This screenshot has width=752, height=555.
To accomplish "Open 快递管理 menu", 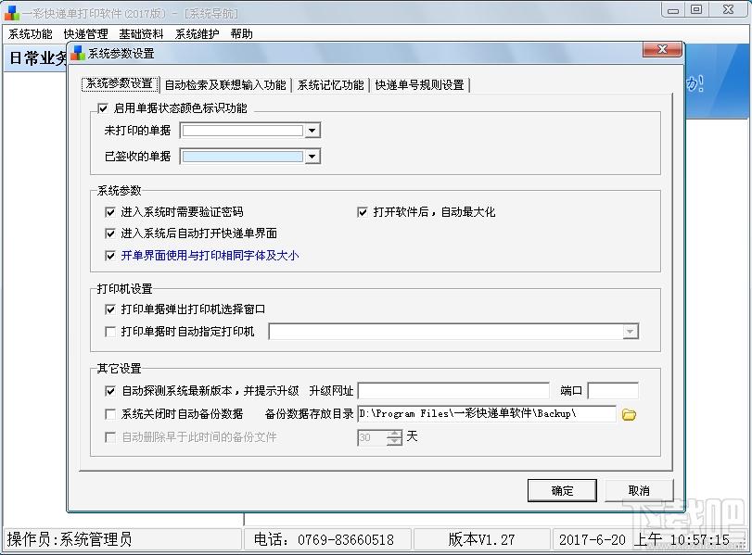I will coord(86,34).
